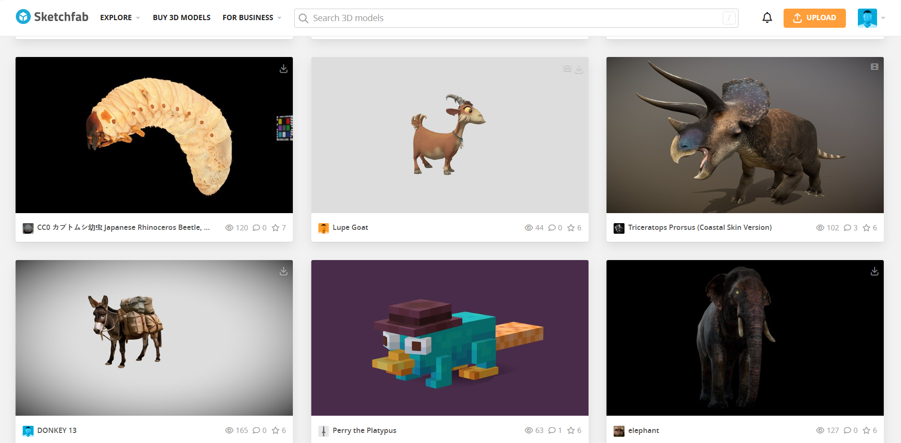Open comments on Perry the Platypus
Screen dimensions: 901x443
552,431
